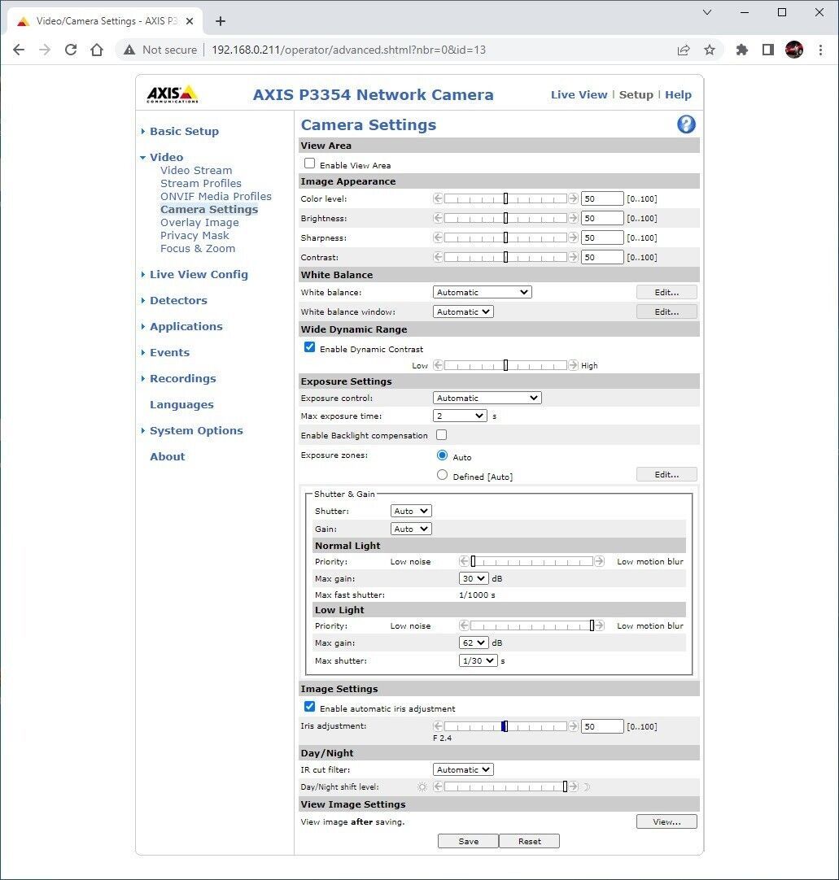Open browser extensions puzzle icon
This screenshot has width=839, height=880.
pyautogui.click(x=742, y=50)
